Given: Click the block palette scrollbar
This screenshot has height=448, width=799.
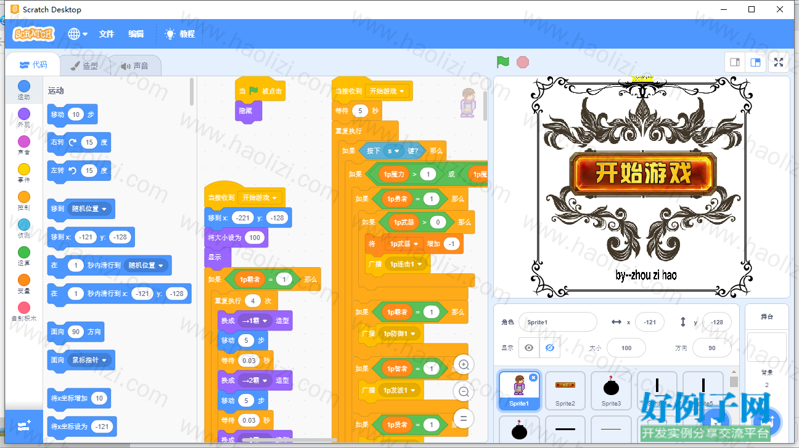Looking at the screenshot, I should click(192, 92).
